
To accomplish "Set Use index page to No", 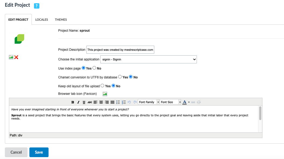I will coord(94,68).
